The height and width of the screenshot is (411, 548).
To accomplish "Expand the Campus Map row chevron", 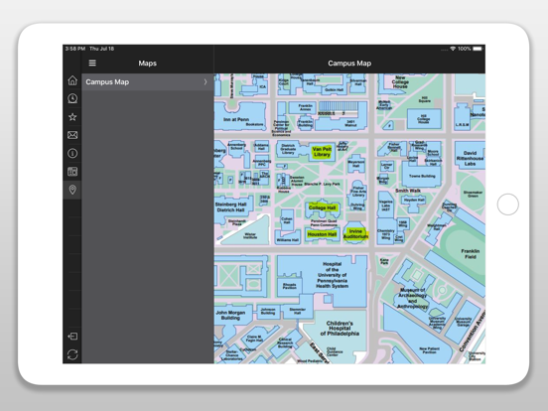I will pyautogui.click(x=205, y=81).
